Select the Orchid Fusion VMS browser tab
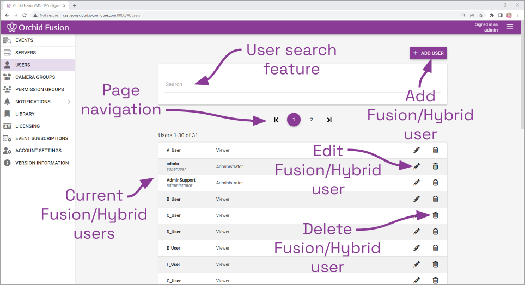This screenshot has height=285, width=525. (36, 5)
